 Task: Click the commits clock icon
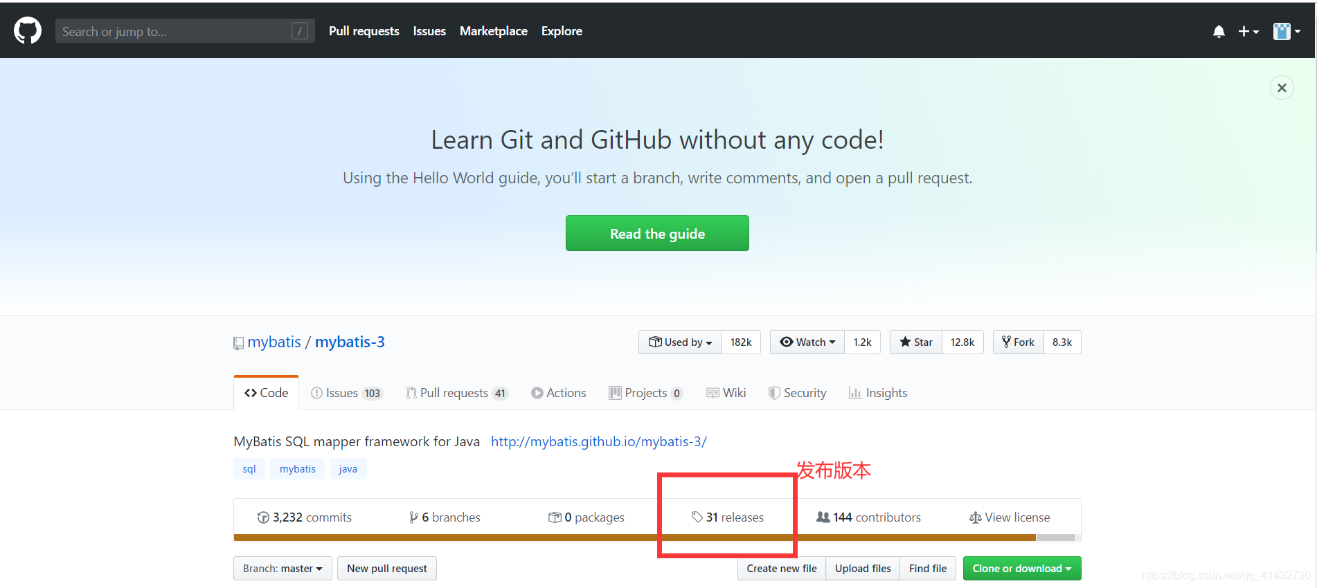click(x=263, y=517)
